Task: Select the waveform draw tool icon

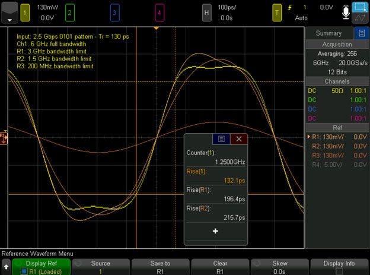Action: [x=361, y=18]
